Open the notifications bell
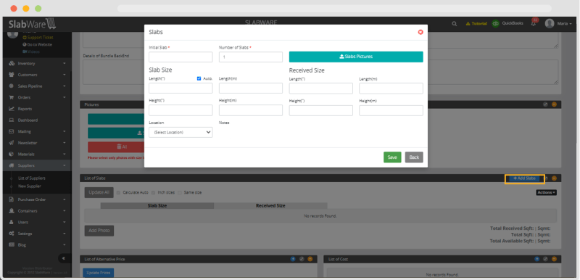This screenshot has width=580, height=280. 534,23
